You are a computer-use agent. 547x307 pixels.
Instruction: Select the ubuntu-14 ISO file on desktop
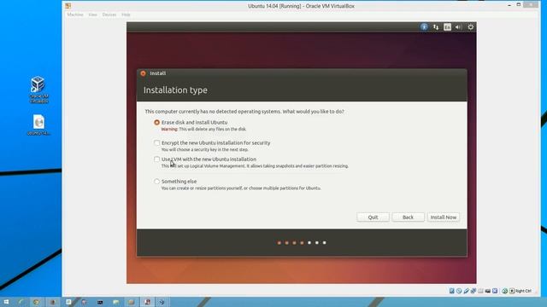tap(38, 125)
